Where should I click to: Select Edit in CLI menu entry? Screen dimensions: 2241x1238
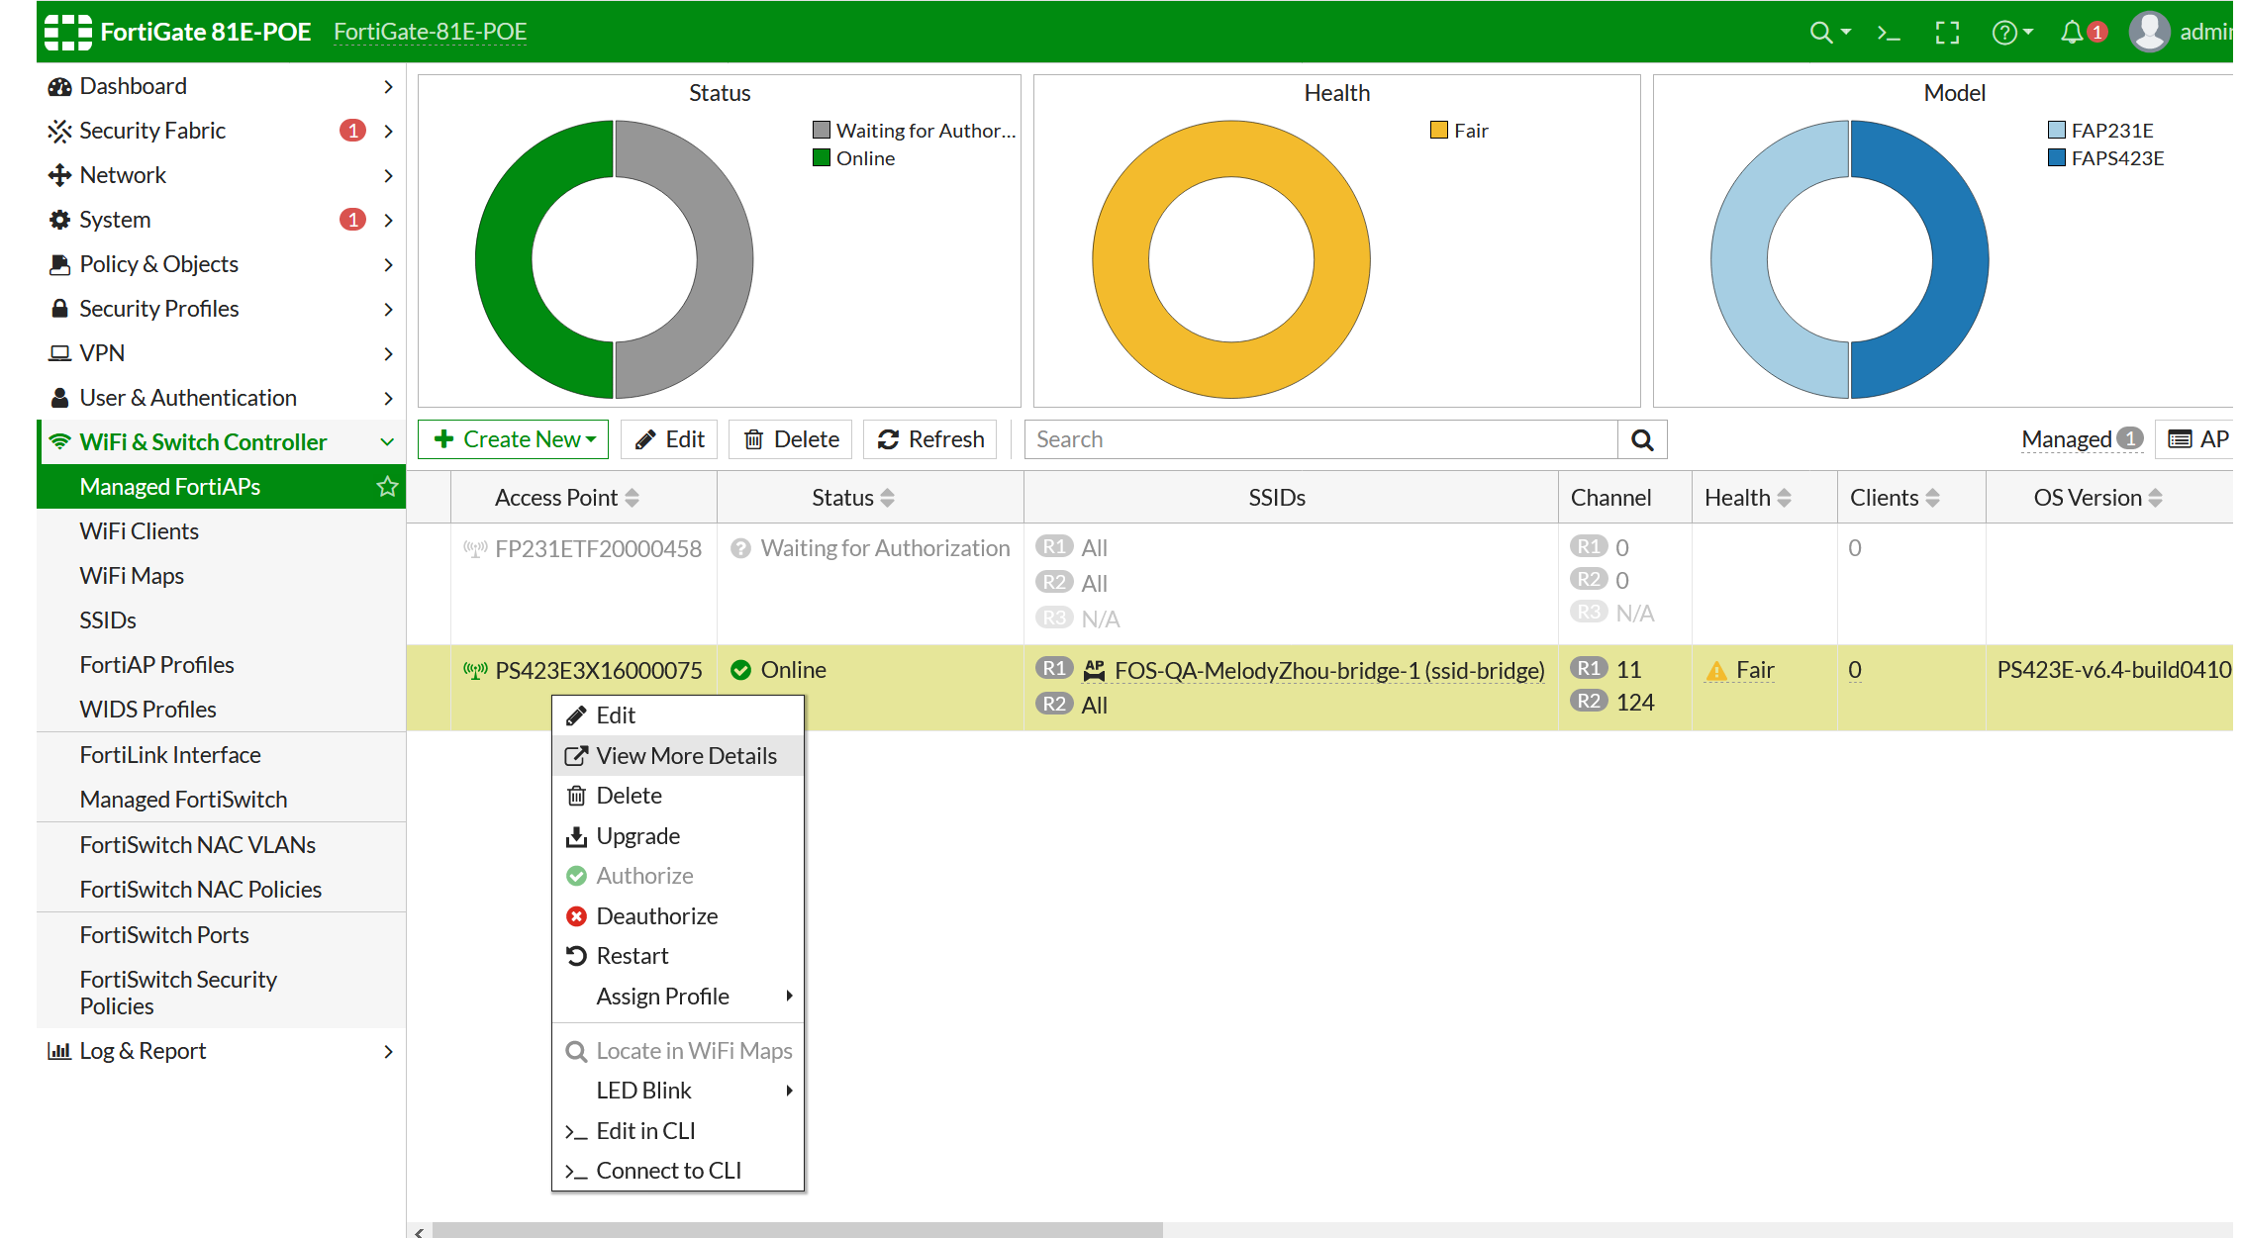tap(678, 1131)
